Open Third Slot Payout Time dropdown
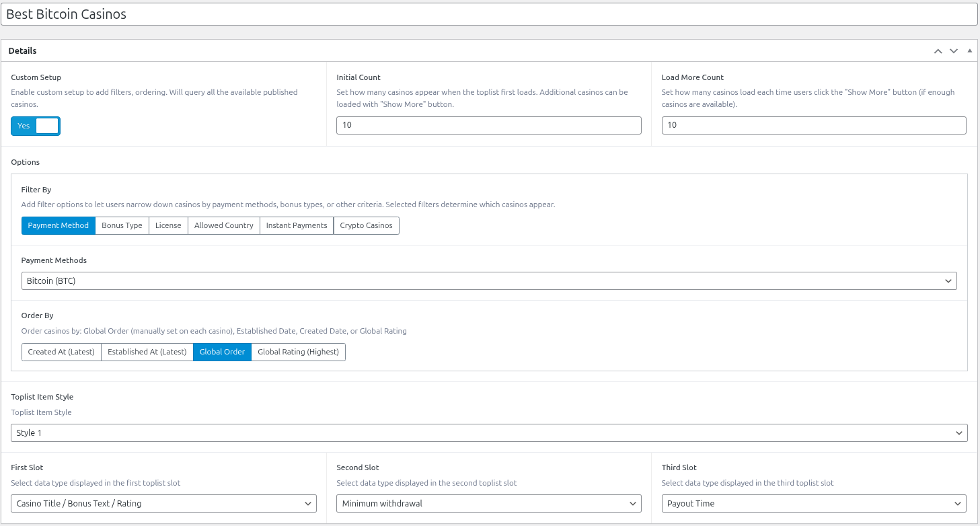Viewport: 980px width, 526px height. [814, 503]
